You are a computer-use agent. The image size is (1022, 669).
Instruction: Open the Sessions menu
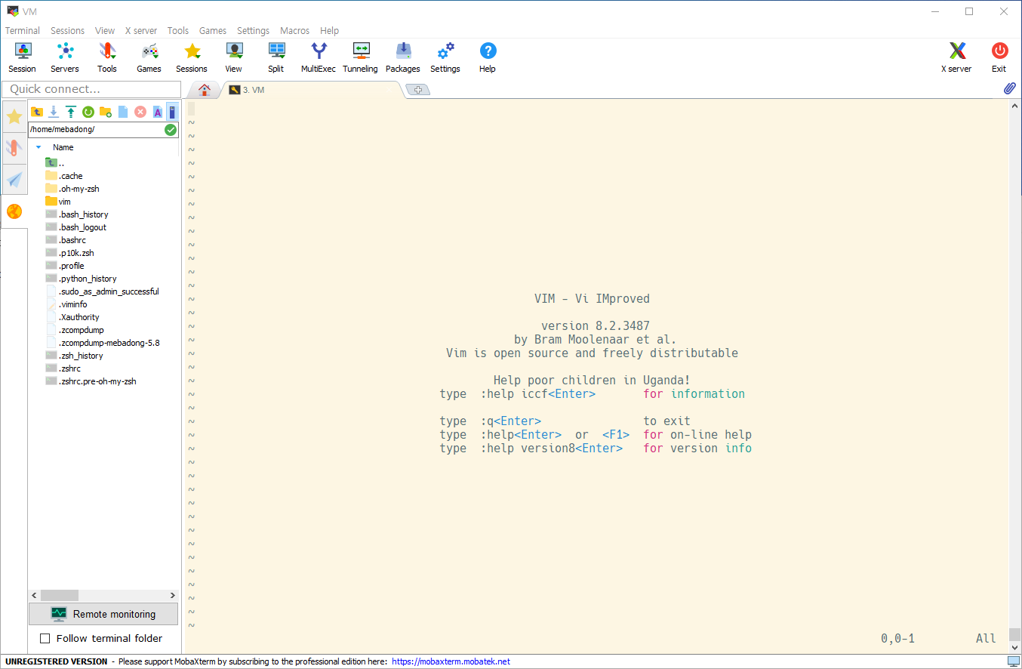coord(67,31)
